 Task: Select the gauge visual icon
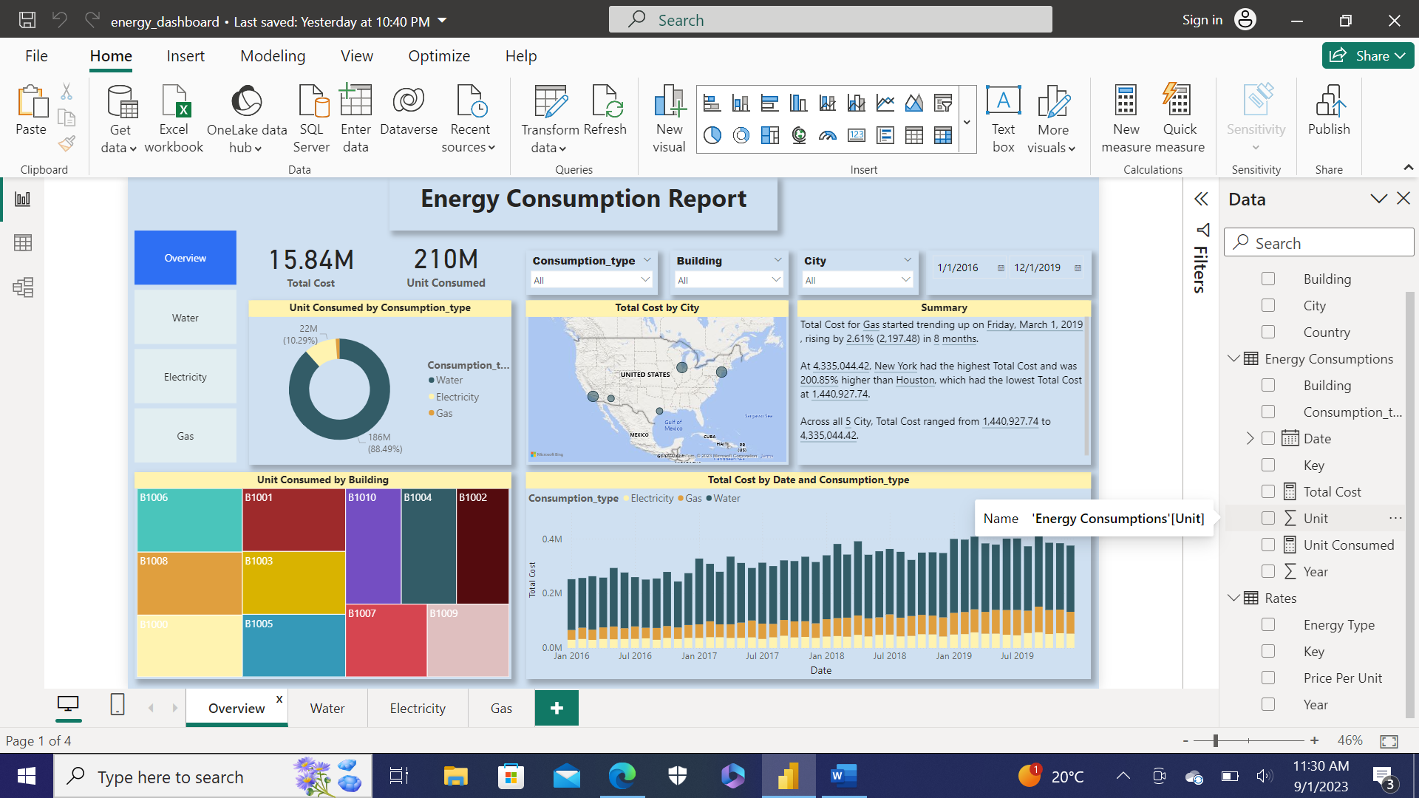click(828, 135)
